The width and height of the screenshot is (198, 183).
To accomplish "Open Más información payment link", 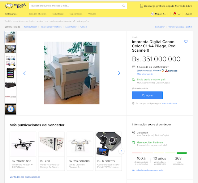I will [145, 74].
